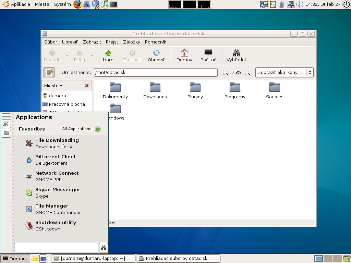Open the Systém panel menu

coord(62,4)
